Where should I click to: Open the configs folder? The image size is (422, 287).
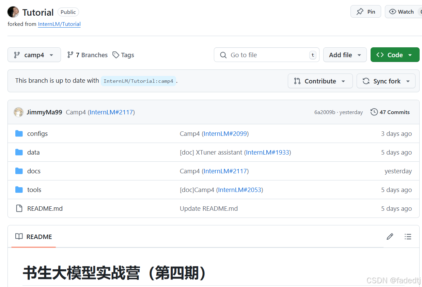click(x=37, y=133)
